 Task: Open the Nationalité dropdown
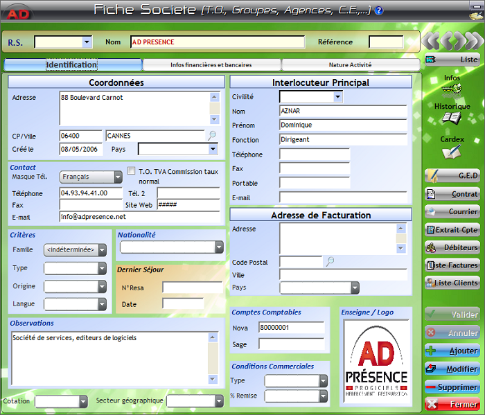[219, 247]
